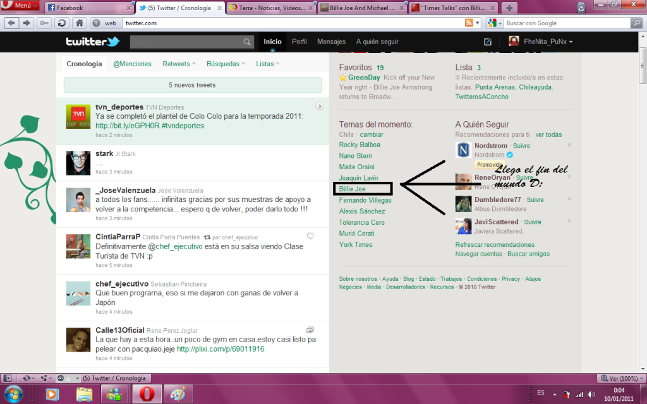This screenshot has width=647, height=404.
Task: Click the twitter.com address bar
Action: coord(293,23)
